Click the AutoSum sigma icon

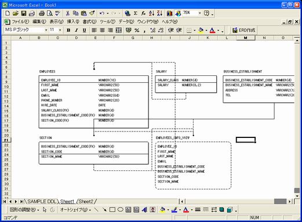(x=136, y=13)
